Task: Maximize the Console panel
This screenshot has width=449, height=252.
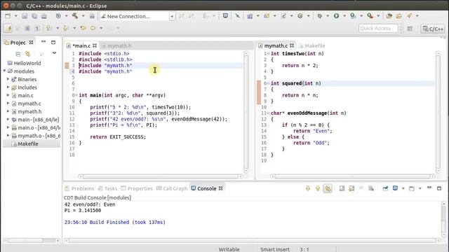Action: click(439, 188)
